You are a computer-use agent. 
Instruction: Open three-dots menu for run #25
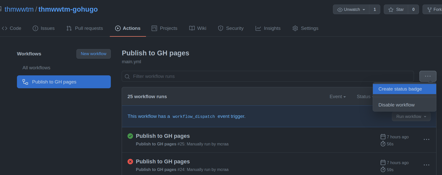pos(427,140)
